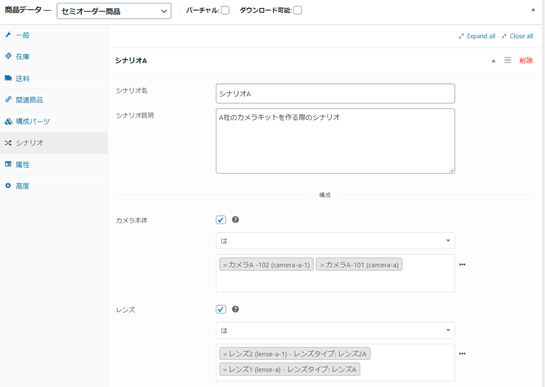Image resolution: width=545 pixels, height=387 pixels.
Task: Click the シナリオ名 input field
Action: [x=335, y=94]
